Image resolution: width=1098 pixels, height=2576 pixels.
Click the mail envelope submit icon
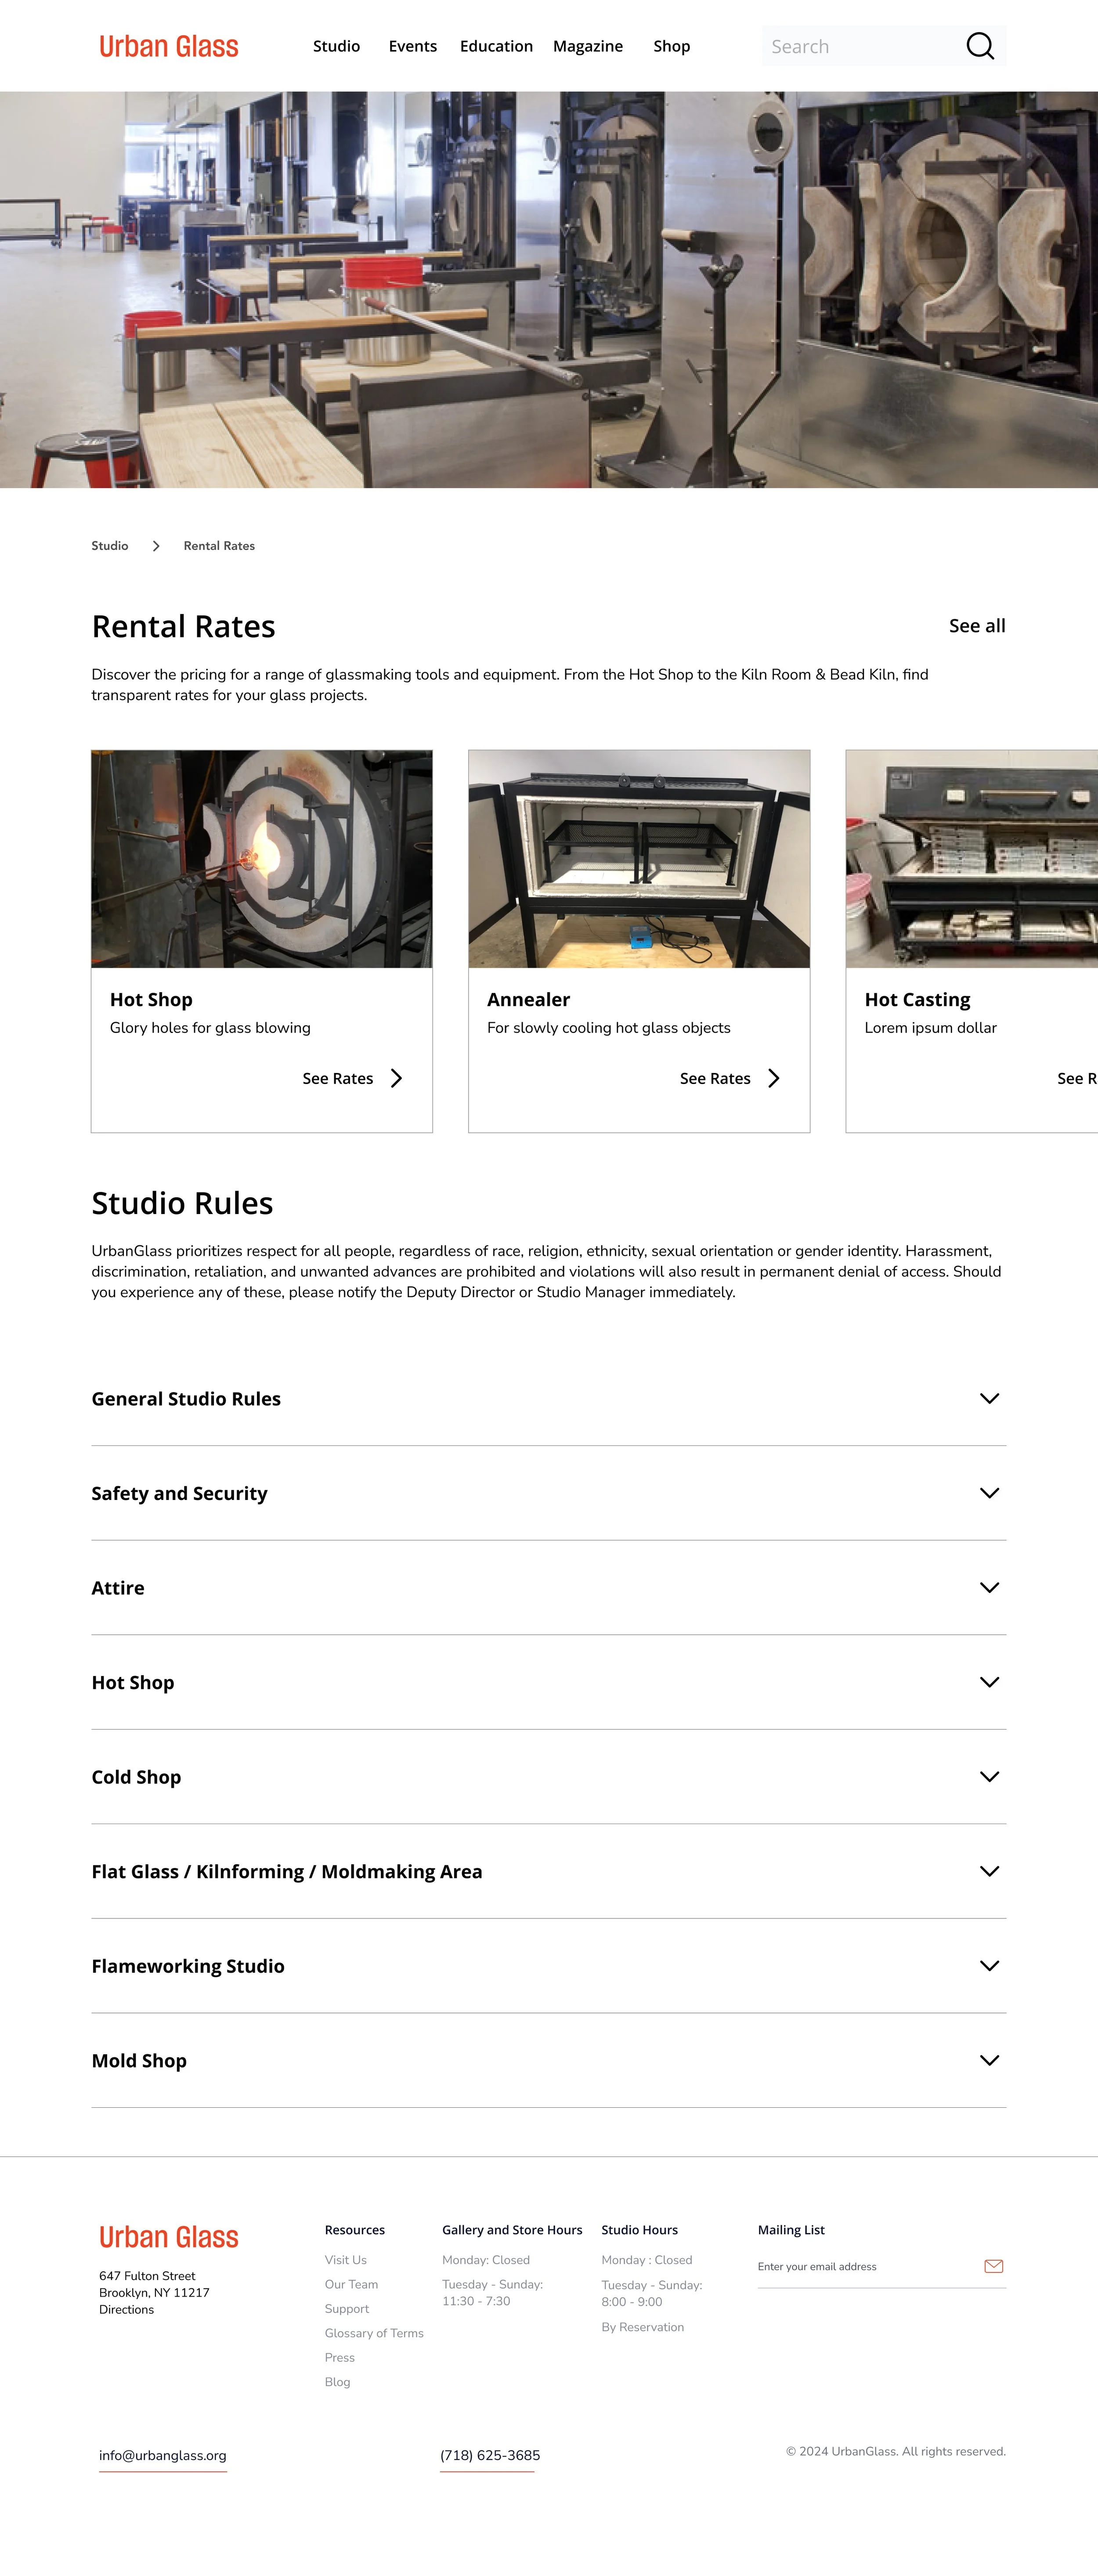pos(993,2266)
